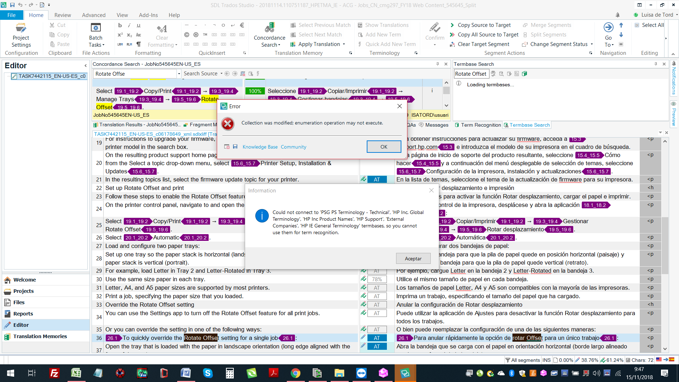Open Project Settings

tap(21, 35)
